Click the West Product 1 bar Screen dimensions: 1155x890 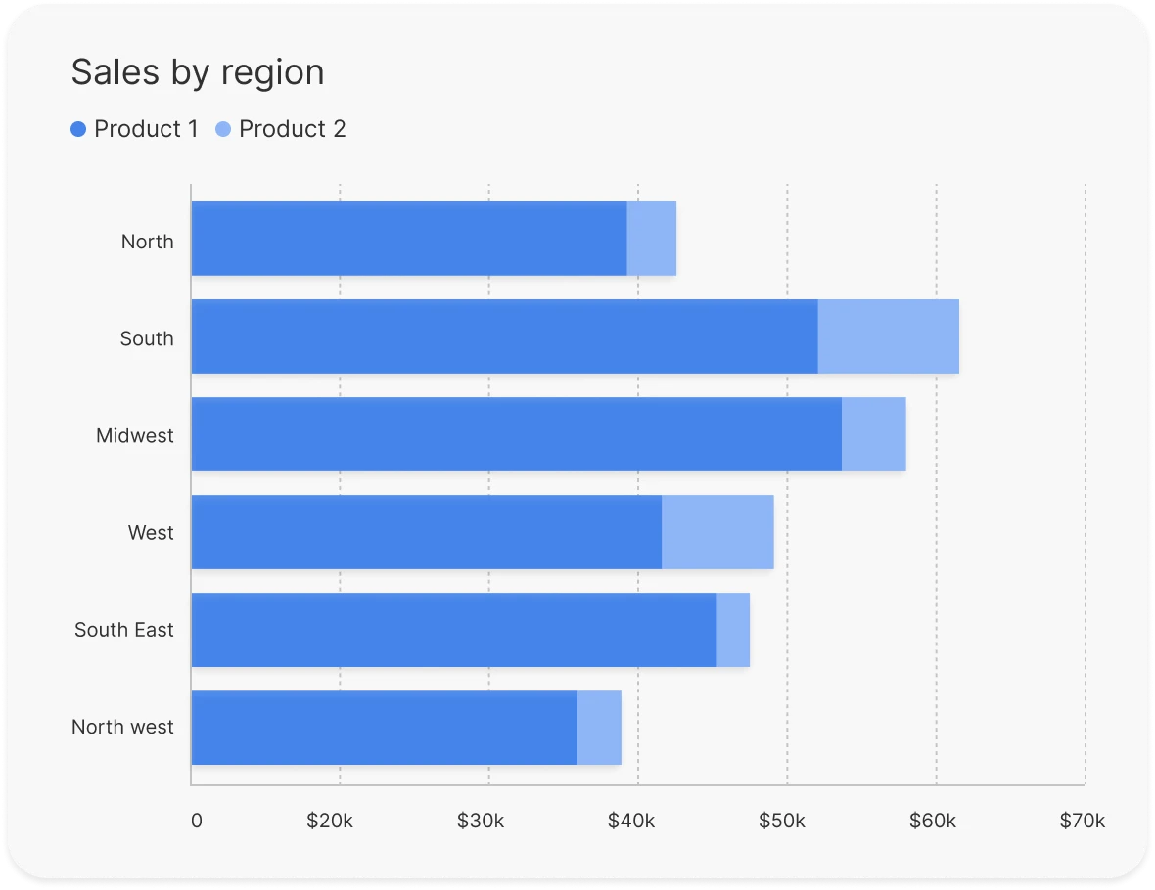click(x=426, y=532)
